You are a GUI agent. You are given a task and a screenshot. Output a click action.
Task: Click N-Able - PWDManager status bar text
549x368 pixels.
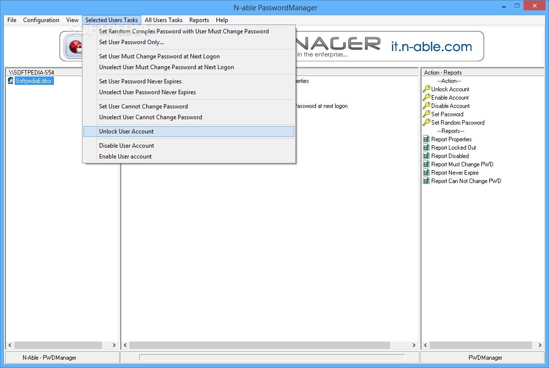(50, 358)
